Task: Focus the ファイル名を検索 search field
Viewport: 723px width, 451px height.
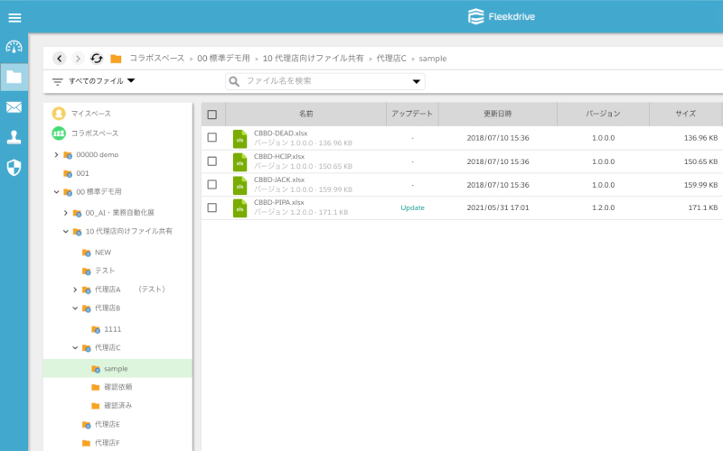Action: [x=325, y=81]
